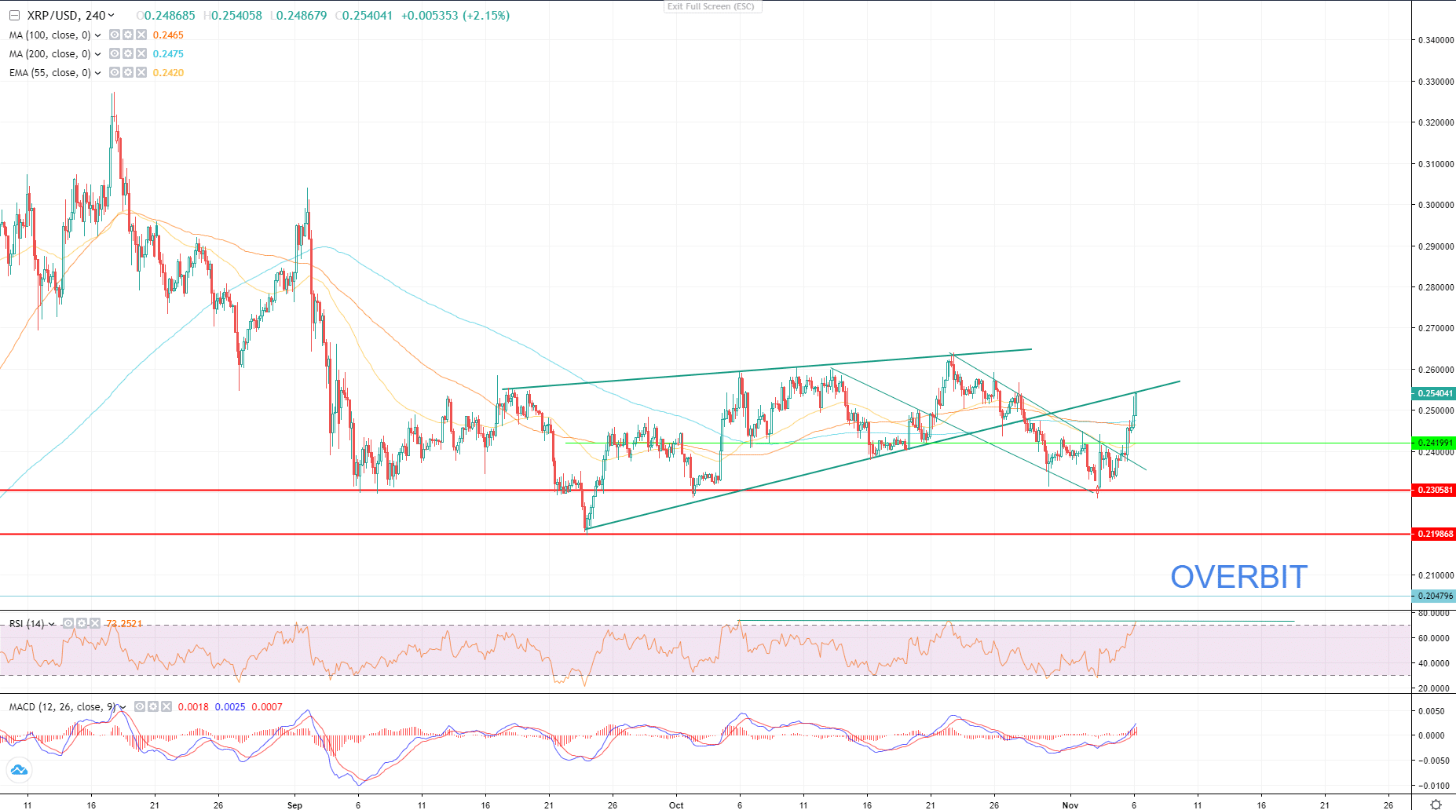1456x810 pixels.
Task: Click the Low price value 0.248679
Action: point(301,16)
